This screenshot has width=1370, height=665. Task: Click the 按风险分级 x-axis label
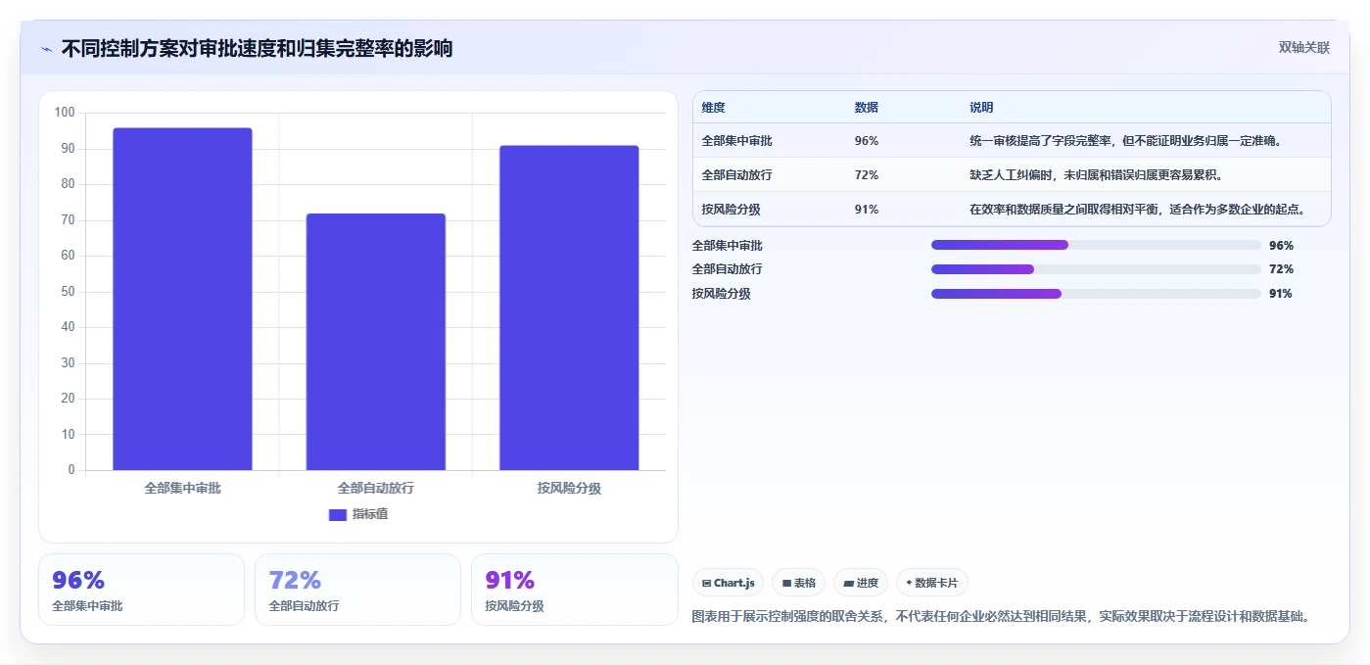[569, 488]
